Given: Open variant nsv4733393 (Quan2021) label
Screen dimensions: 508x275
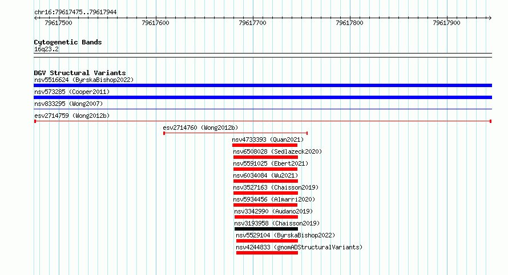Looking at the screenshot, I should (268, 139).
